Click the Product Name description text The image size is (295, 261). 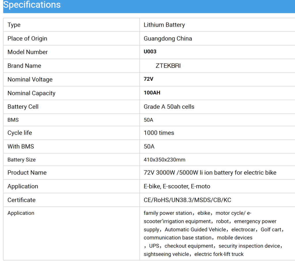210,173
